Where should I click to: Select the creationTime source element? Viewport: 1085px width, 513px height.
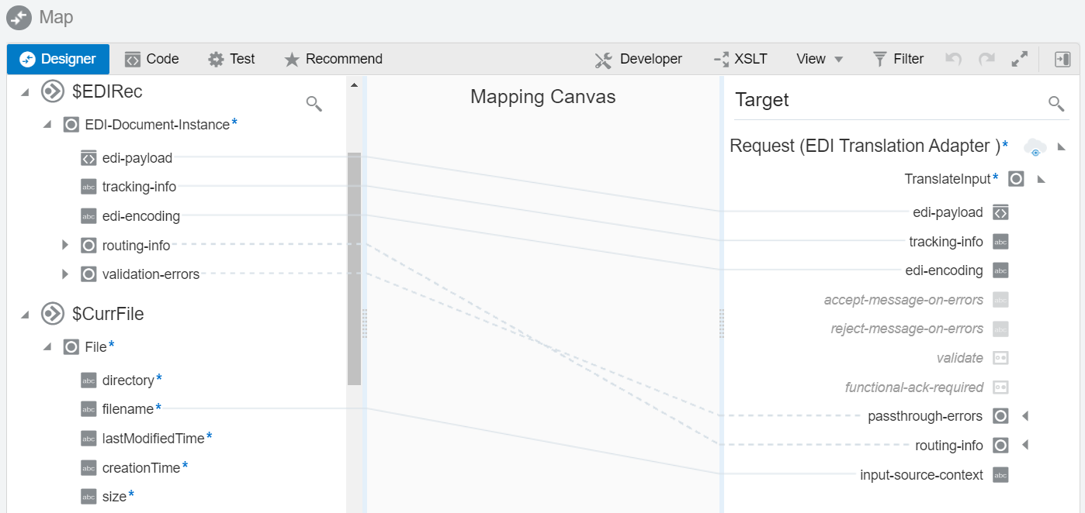(x=140, y=467)
